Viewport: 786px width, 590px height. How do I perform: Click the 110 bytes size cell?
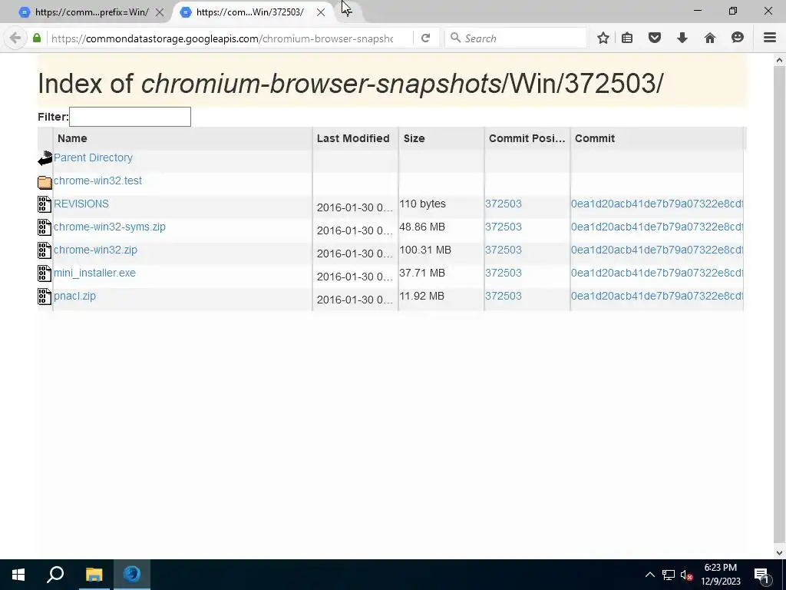pos(423,204)
